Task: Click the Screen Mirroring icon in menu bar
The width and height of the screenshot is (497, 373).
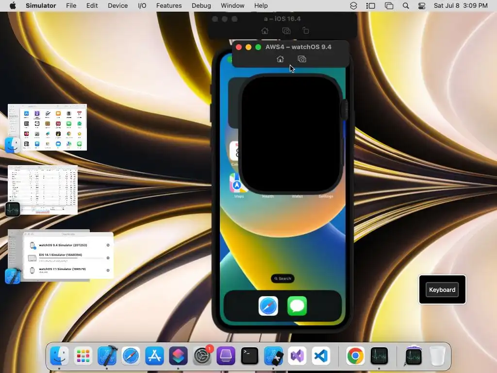Action: [x=389, y=6]
